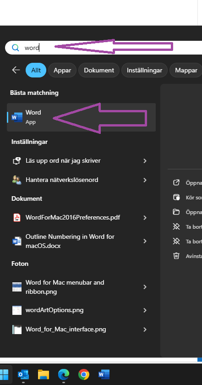
Task: Switch to the Appar filter tab
Action: pos(62,70)
